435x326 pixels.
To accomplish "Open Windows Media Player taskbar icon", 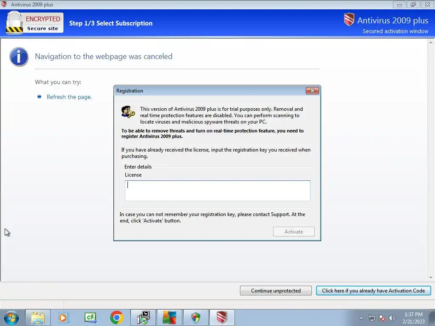I will 63,318.
